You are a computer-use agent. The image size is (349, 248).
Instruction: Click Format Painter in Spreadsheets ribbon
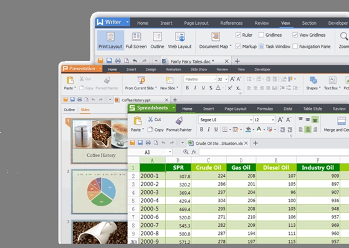click(179, 124)
